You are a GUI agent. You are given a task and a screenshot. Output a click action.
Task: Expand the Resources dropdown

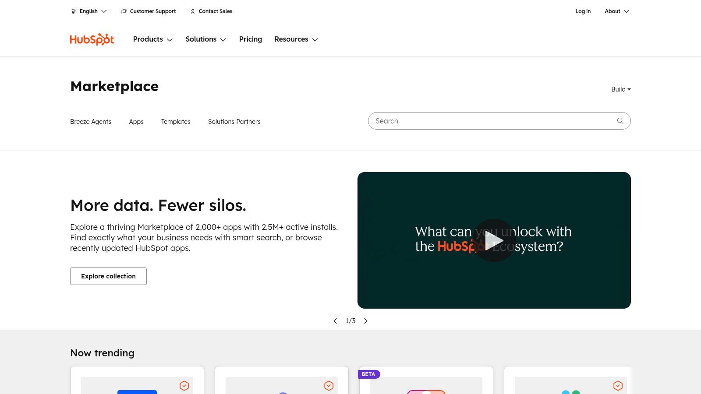point(296,39)
